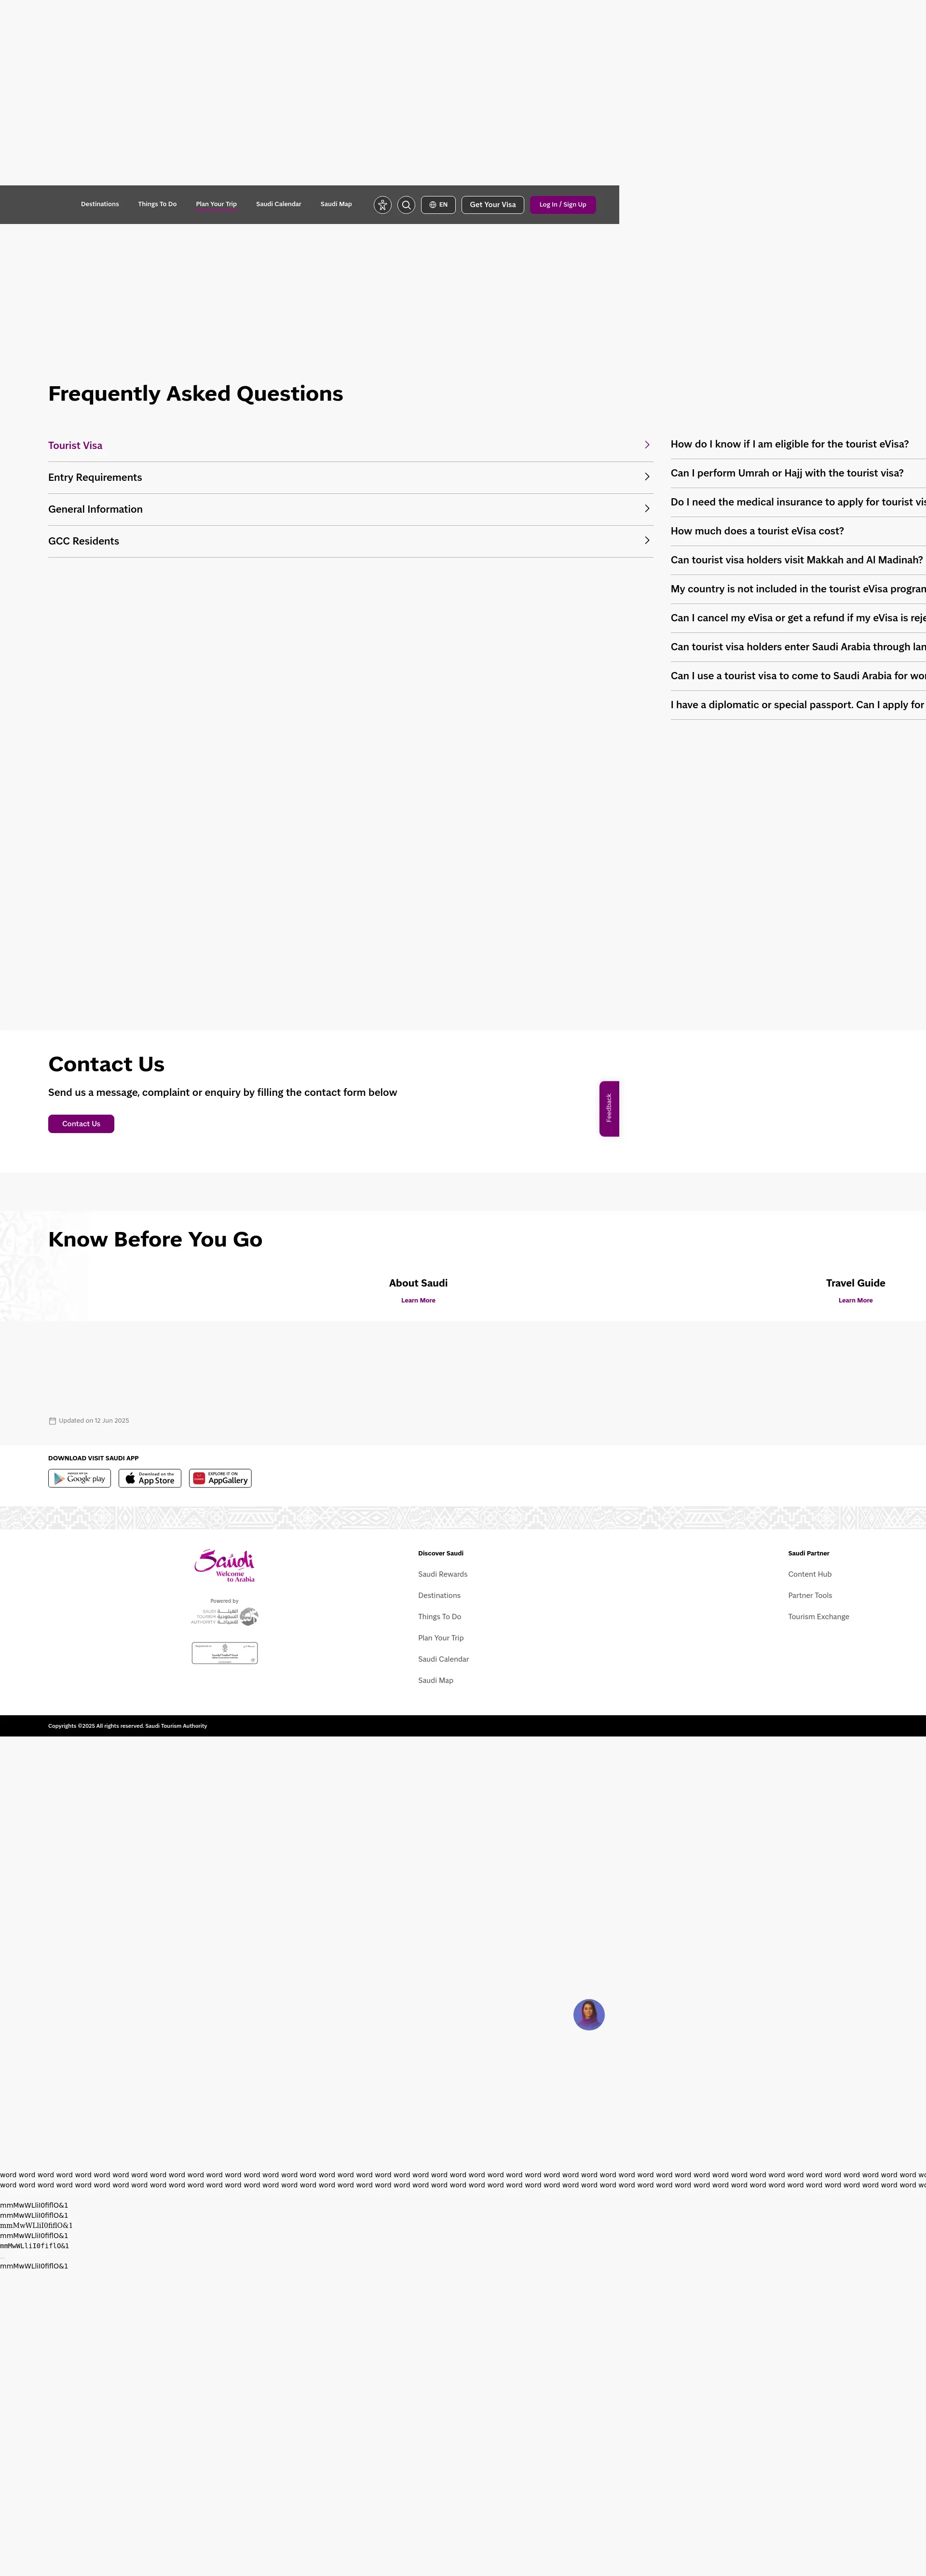Click Learn More under About Saudi
Viewport: 926px width, 2576px height.
(x=418, y=1300)
